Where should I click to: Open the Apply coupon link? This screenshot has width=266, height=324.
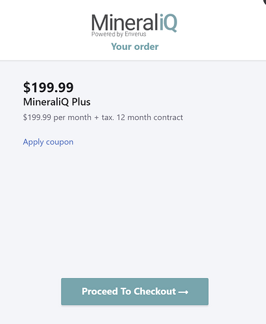[48, 142]
